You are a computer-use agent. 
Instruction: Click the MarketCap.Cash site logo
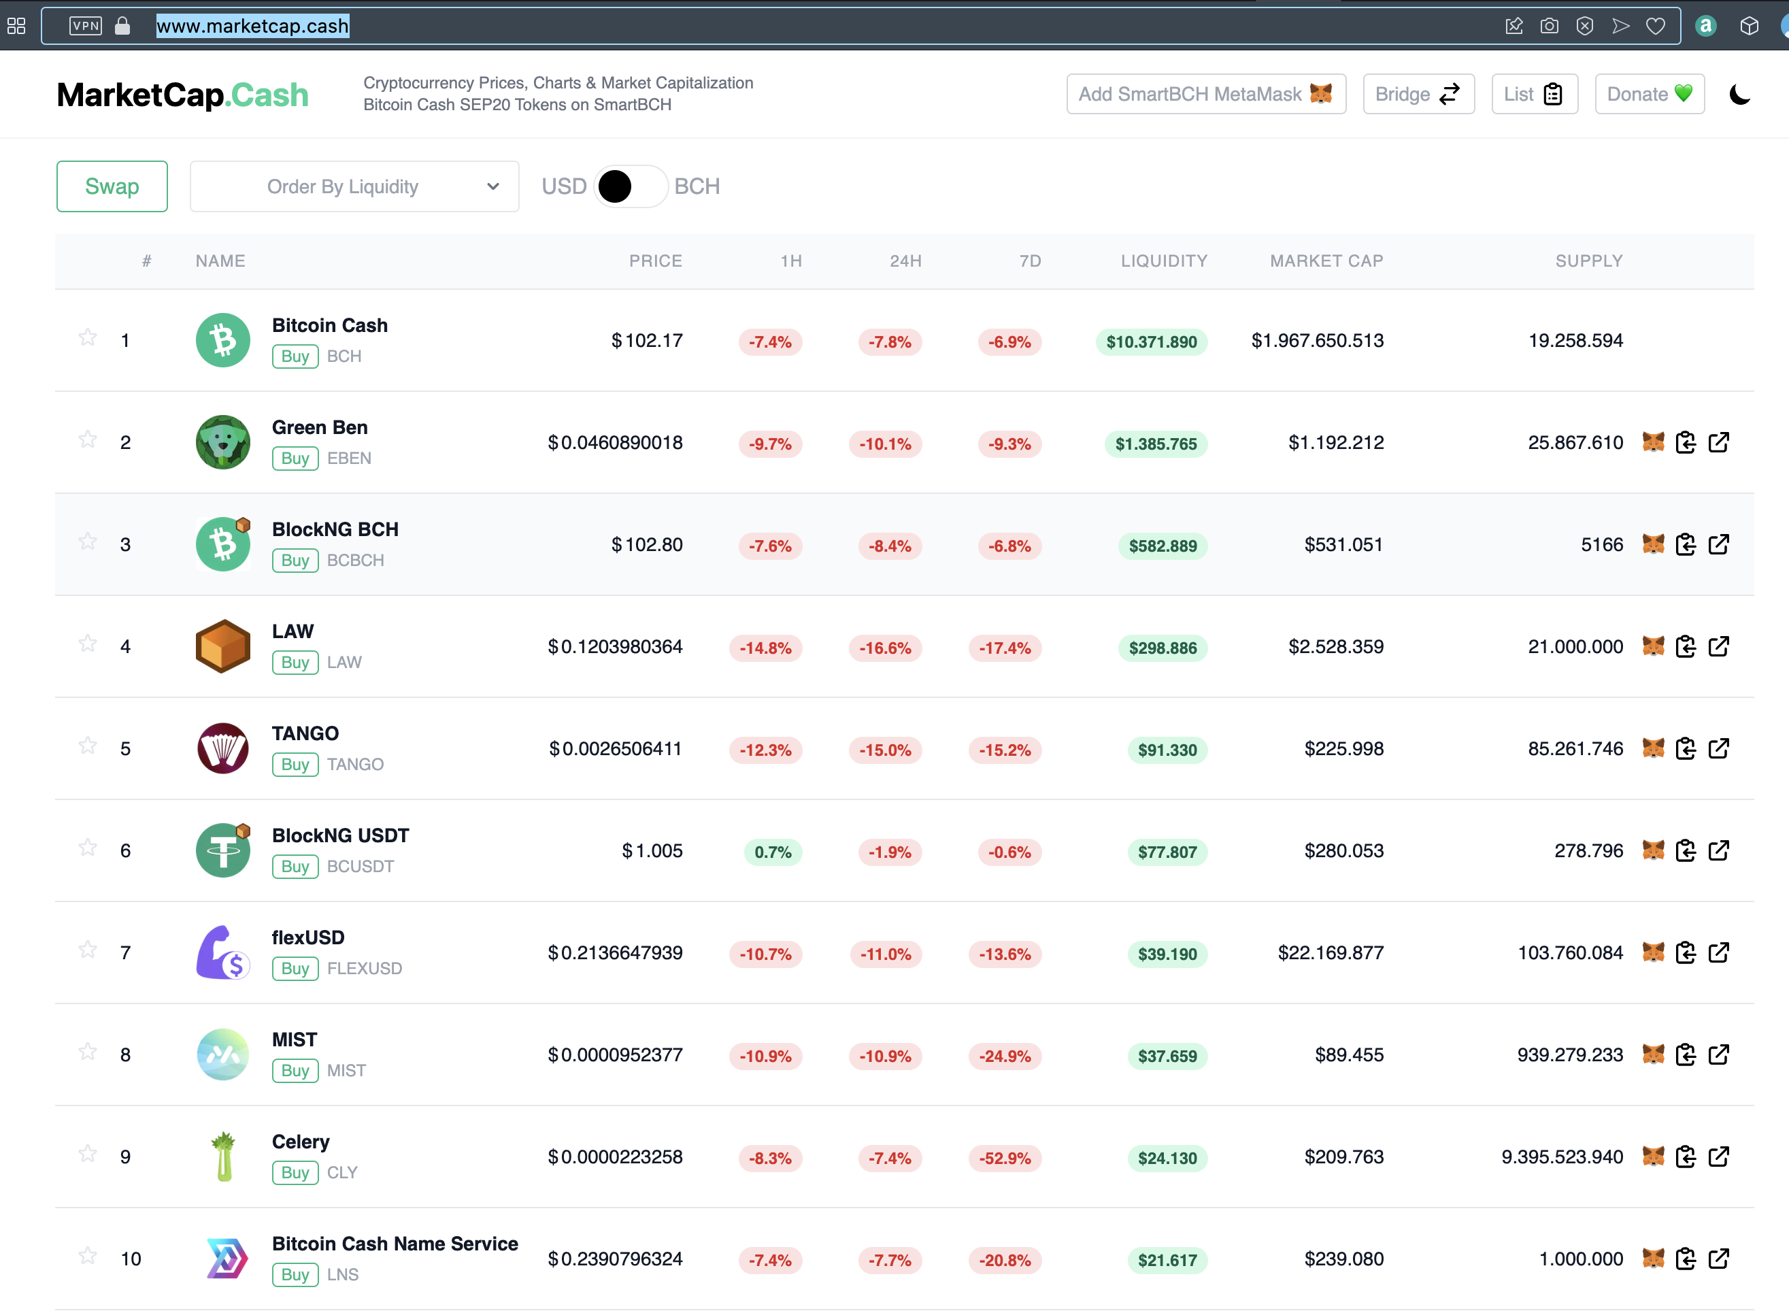(183, 95)
